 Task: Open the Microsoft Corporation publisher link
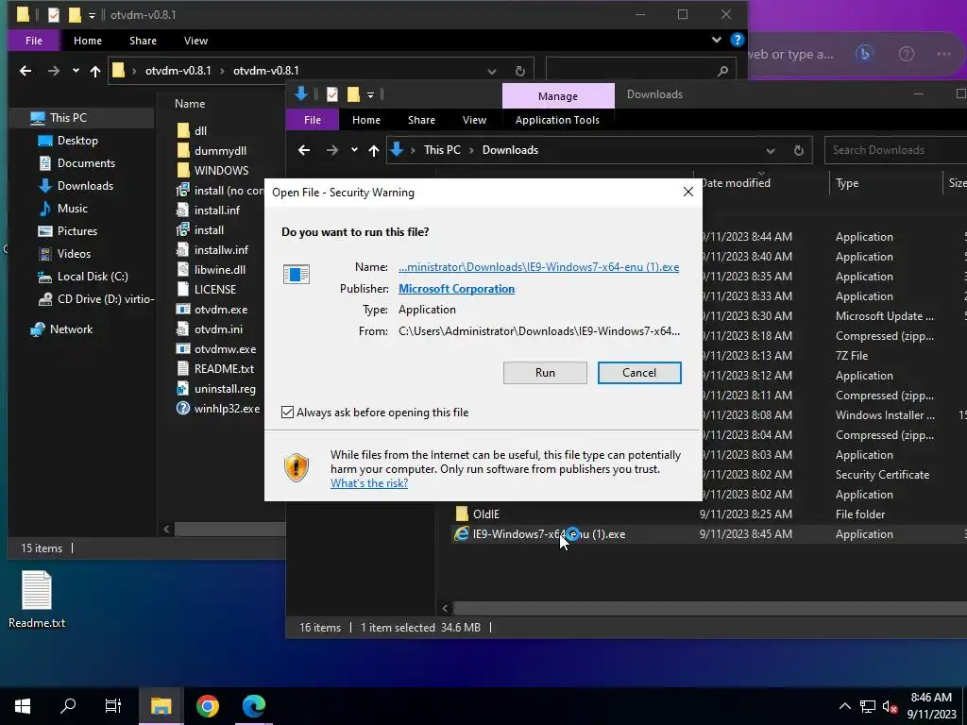[456, 289]
